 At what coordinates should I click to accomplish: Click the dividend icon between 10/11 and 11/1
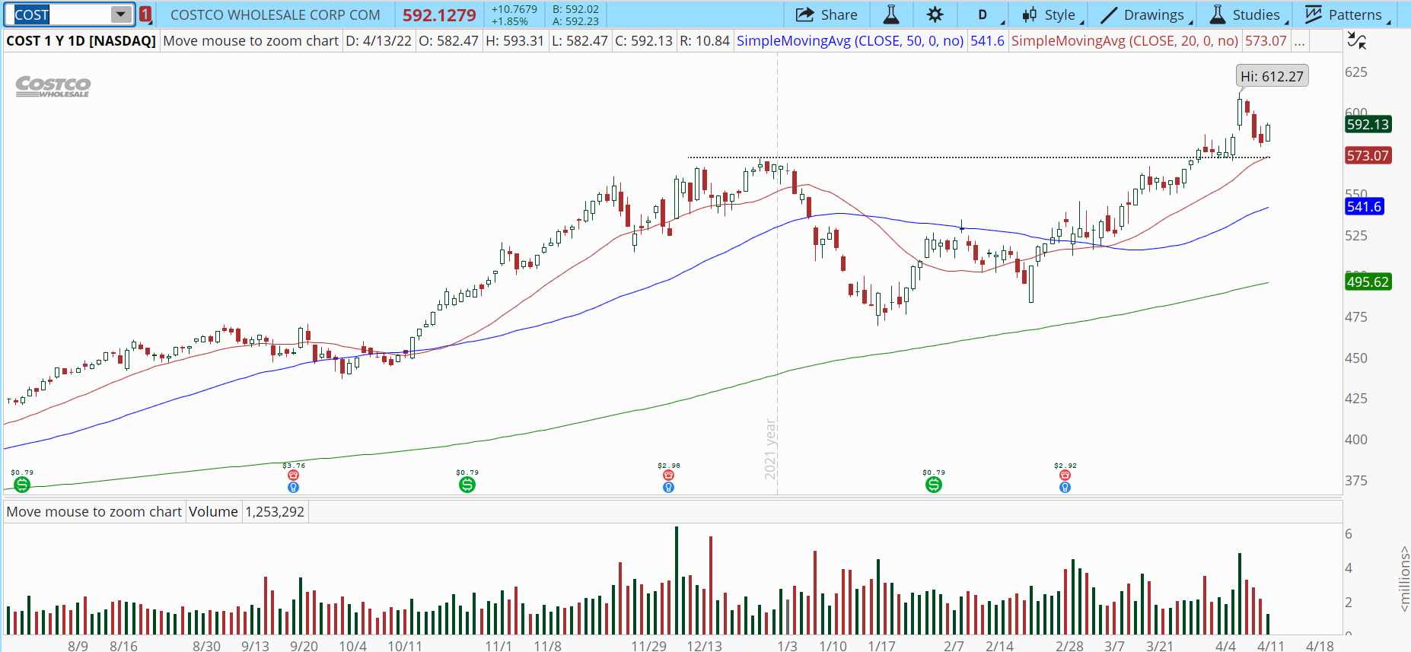point(467,485)
